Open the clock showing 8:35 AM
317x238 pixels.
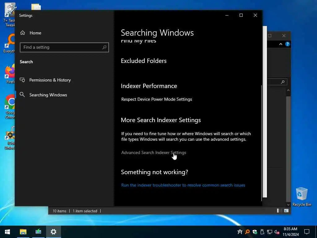(290, 232)
